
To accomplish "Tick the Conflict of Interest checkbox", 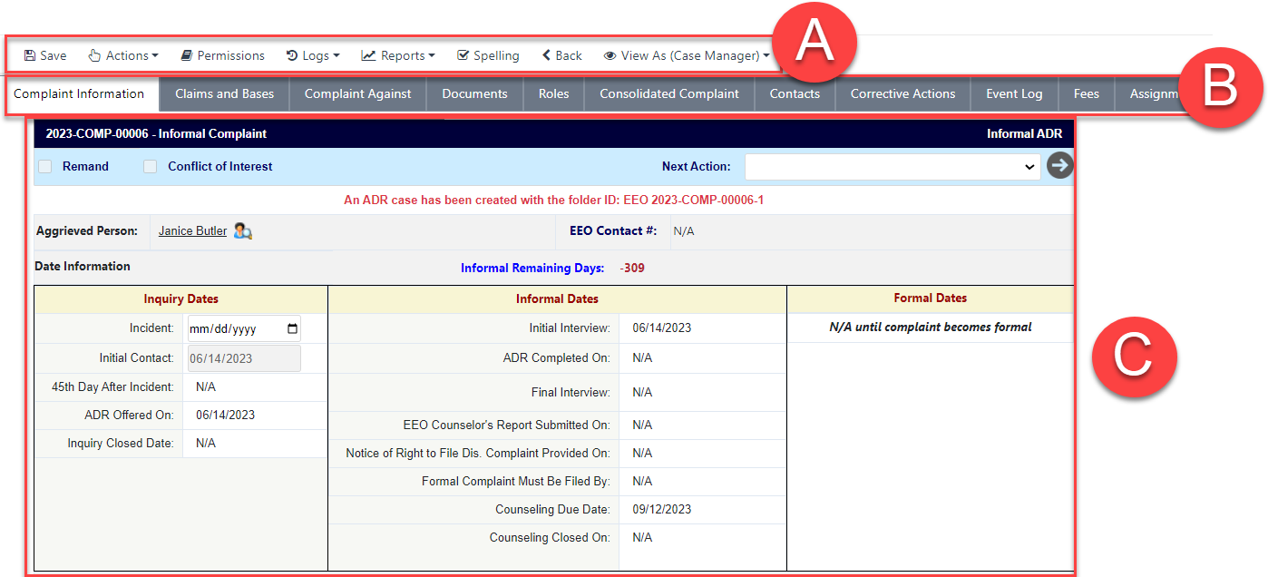I will [151, 167].
